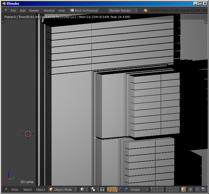
Task: Click the Blender logo splash icon in header
Action: coord(145,10)
